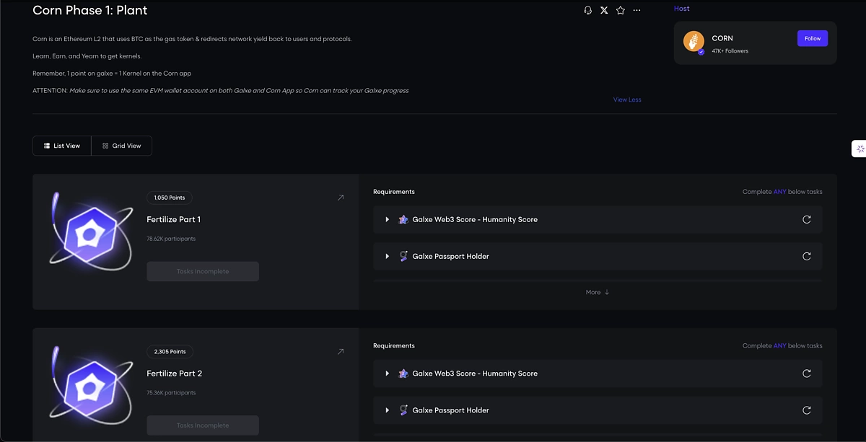Click the Passport Holder icon in Fertilize Part 2

[x=403, y=410]
